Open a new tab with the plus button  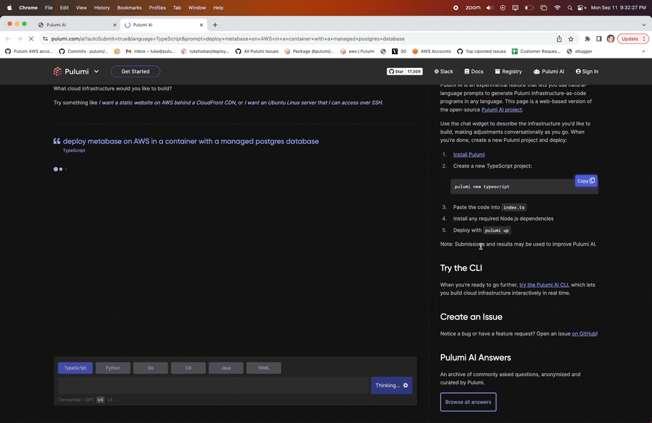coord(215,25)
